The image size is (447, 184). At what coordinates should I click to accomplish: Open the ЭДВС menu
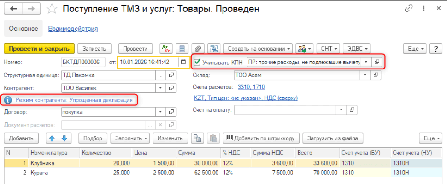point(358,49)
